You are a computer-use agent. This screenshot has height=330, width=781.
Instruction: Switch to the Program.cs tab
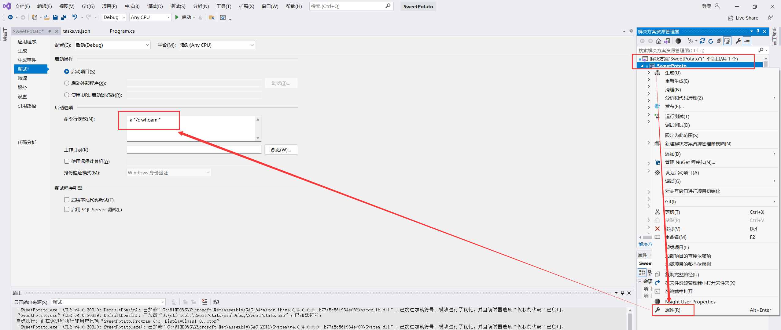[x=122, y=31]
